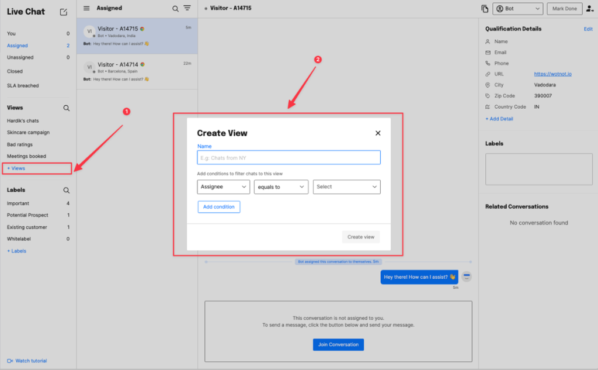Search labels using the Labels magnifier icon
Viewport: 598px width, 370px height.
(x=67, y=190)
